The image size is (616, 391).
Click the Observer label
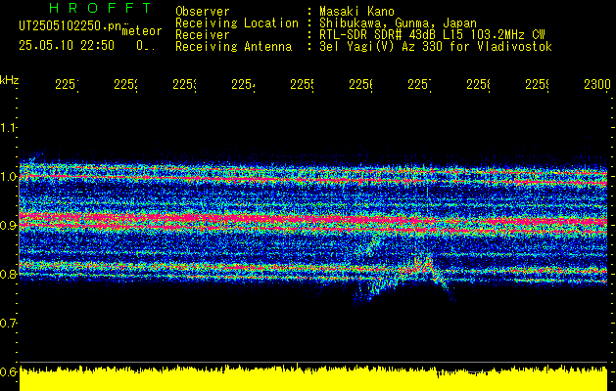[x=203, y=12]
